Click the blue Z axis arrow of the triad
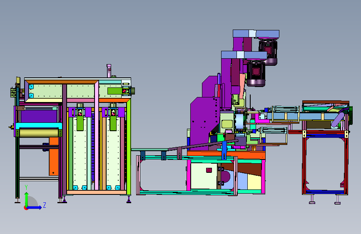Viewport: 361px width, 234px height. 35,207
